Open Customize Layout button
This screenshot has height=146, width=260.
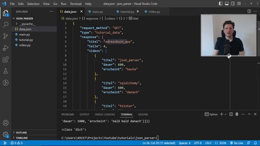click(x=239, y=4)
